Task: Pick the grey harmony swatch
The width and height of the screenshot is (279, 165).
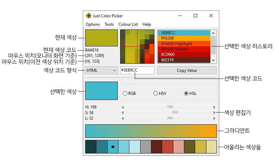Action: pos(146,147)
